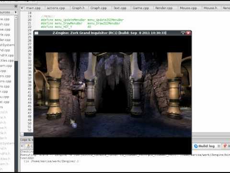Close the Build log tab
230x173 pixels.
[218, 146]
